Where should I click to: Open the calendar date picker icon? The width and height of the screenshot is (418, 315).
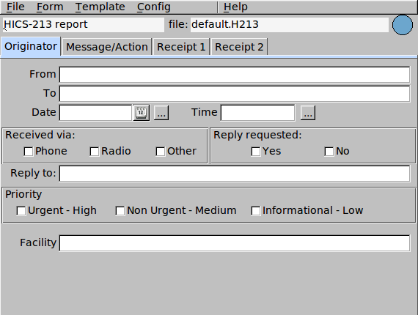tap(141, 113)
